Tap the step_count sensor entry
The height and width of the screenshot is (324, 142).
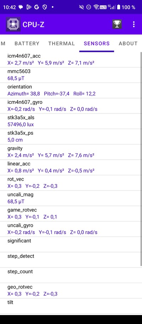point(70,275)
